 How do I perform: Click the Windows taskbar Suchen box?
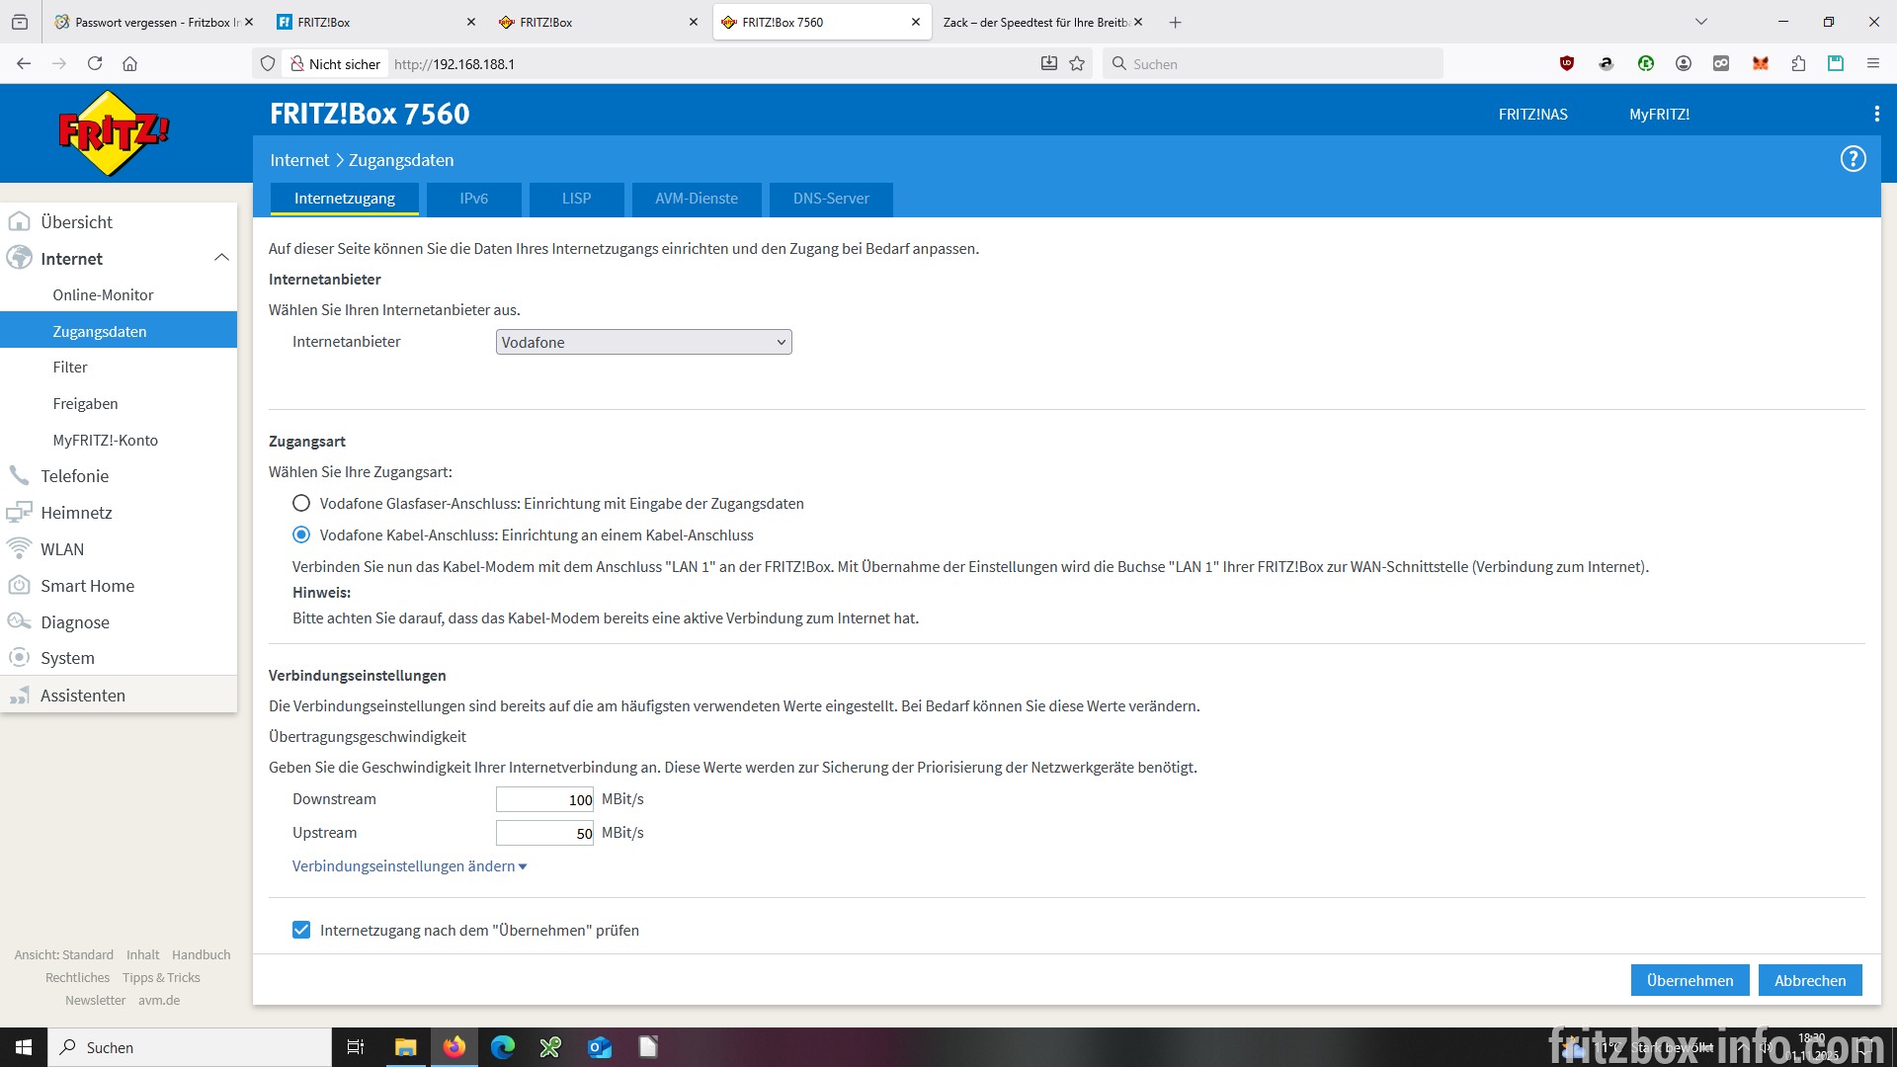[x=190, y=1047]
